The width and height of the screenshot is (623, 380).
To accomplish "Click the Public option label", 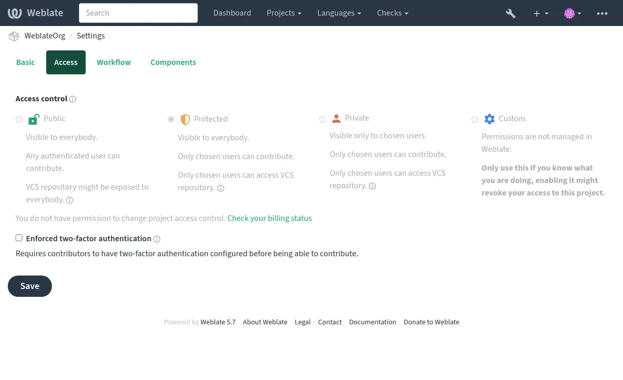I will pyautogui.click(x=55, y=119).
